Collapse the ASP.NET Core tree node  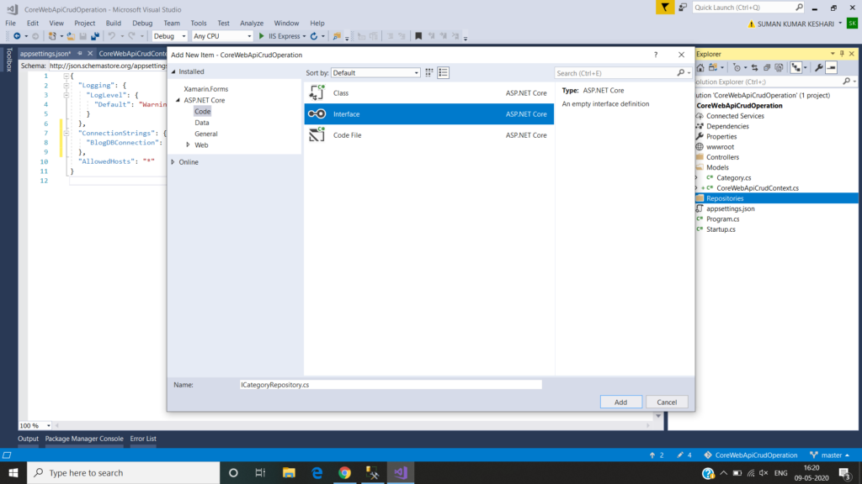pyautogui.click(x=178, y=100)
